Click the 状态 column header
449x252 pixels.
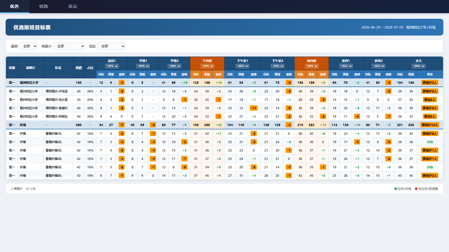[x=430, y=74]
